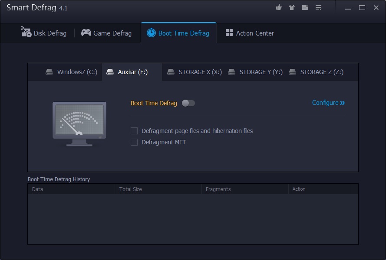
Task: Open the Configure link
Action: click(x=325, y=103)
